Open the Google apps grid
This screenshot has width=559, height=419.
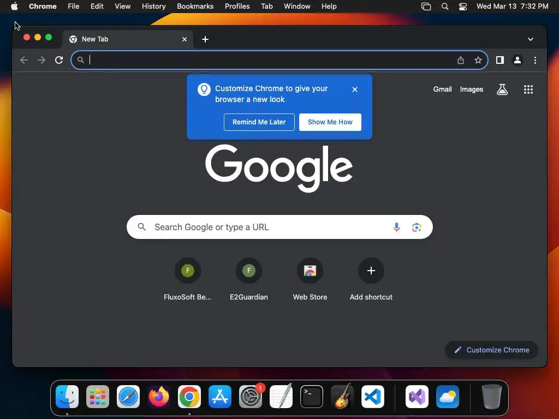point(528,89)
